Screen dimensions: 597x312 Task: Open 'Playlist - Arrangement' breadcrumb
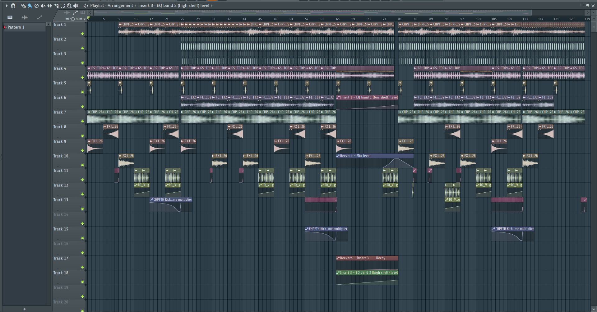[x=112, y=6]
